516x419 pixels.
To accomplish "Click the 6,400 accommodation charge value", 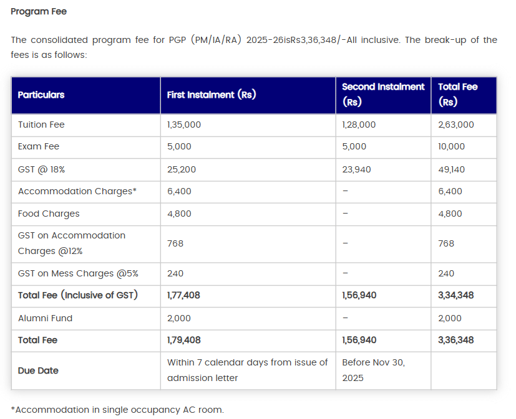I will 176,191.
